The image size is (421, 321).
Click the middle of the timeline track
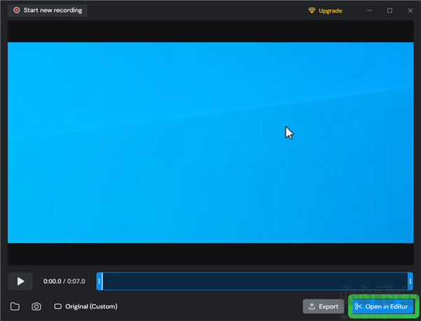click(x=255, y=281)
